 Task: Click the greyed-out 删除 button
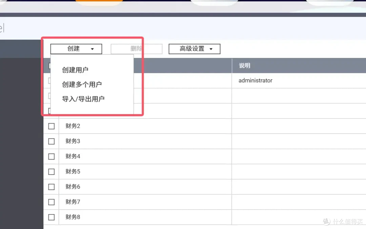(x=137, y=49)
